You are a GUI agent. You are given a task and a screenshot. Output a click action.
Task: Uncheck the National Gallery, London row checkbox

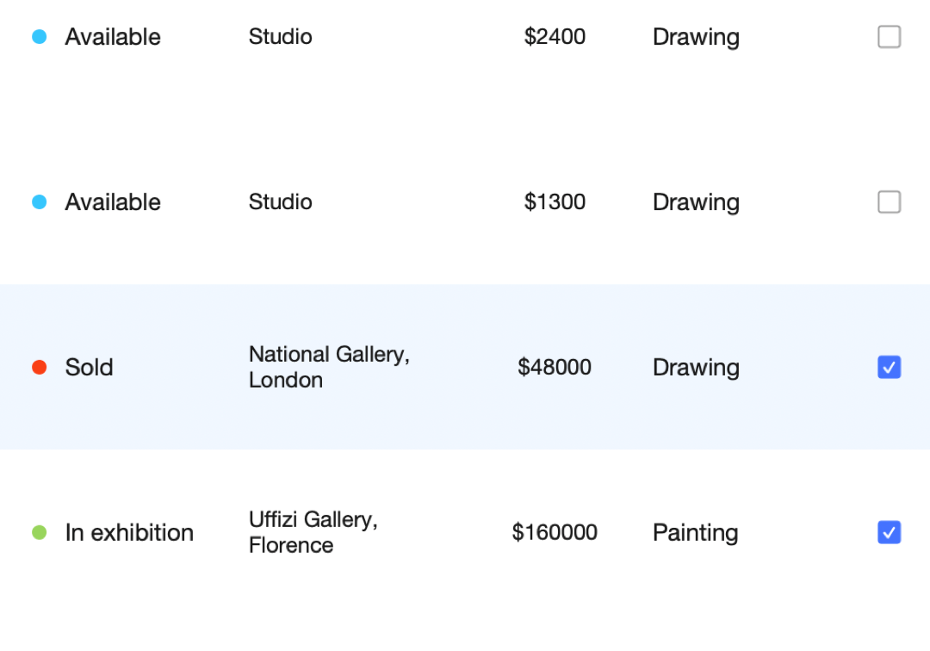pos(889,368)
